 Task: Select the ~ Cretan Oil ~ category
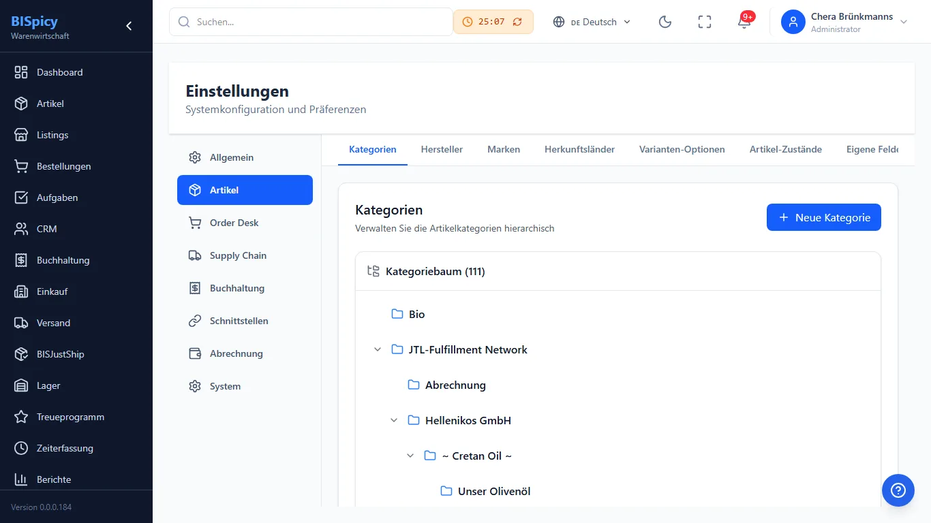click(x=476, y=456)
